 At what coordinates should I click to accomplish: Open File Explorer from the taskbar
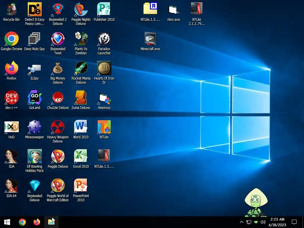click(x=51, y=222)
